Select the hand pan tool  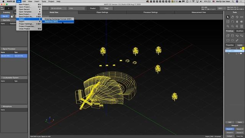point(232,17)
